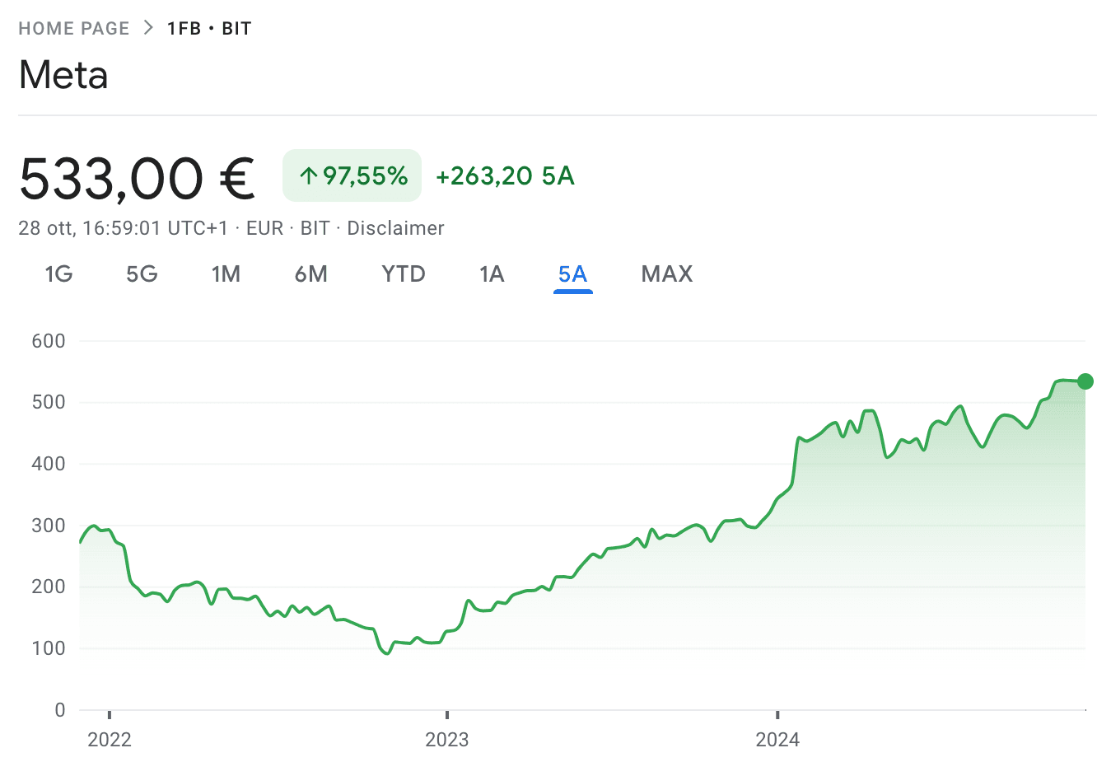Select the active 5A tab
Viewport: 1097px width, 776px height.
click(x=572, y=273)
